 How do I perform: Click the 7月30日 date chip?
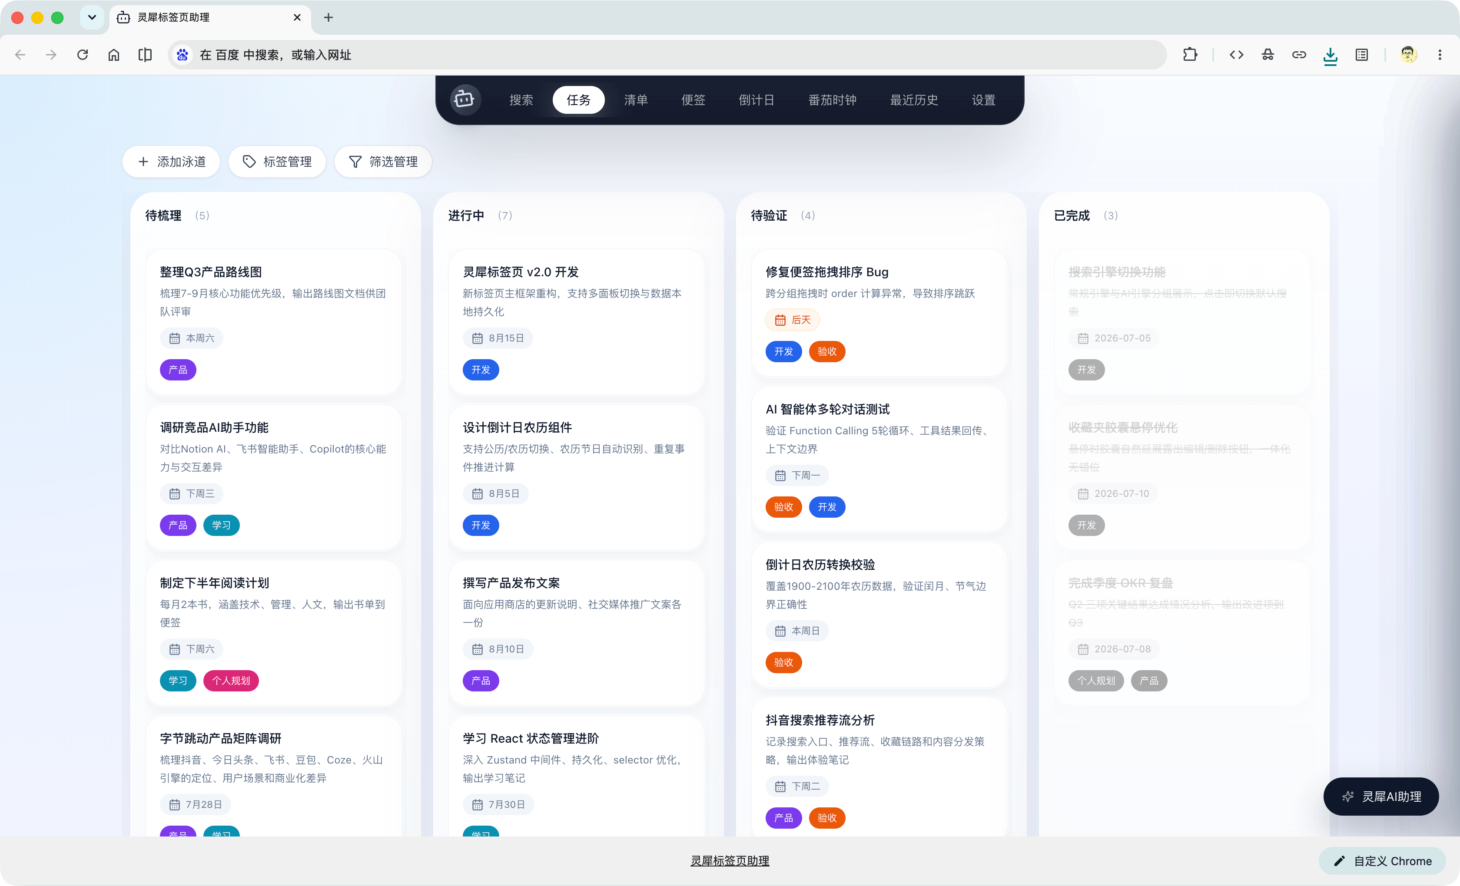point(498,804)
